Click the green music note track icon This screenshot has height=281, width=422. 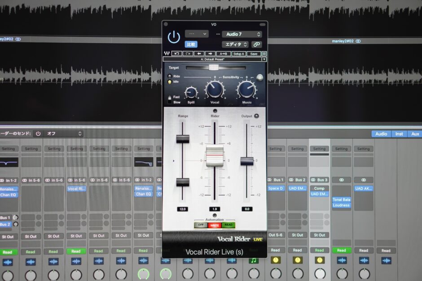click(x=254, y=261)
